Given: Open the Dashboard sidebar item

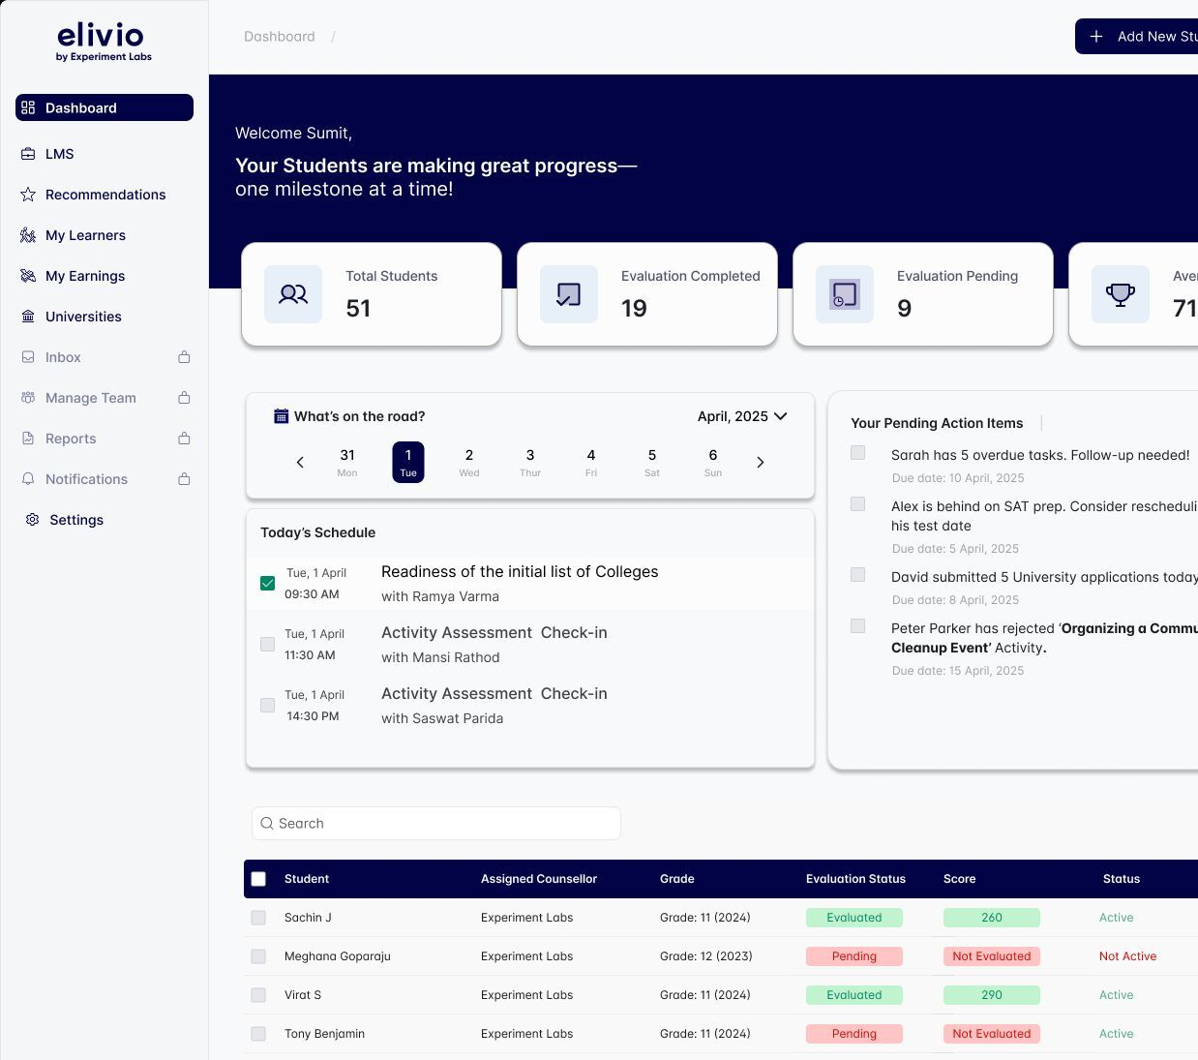Looking at the screenshot, I should [105, 107].
